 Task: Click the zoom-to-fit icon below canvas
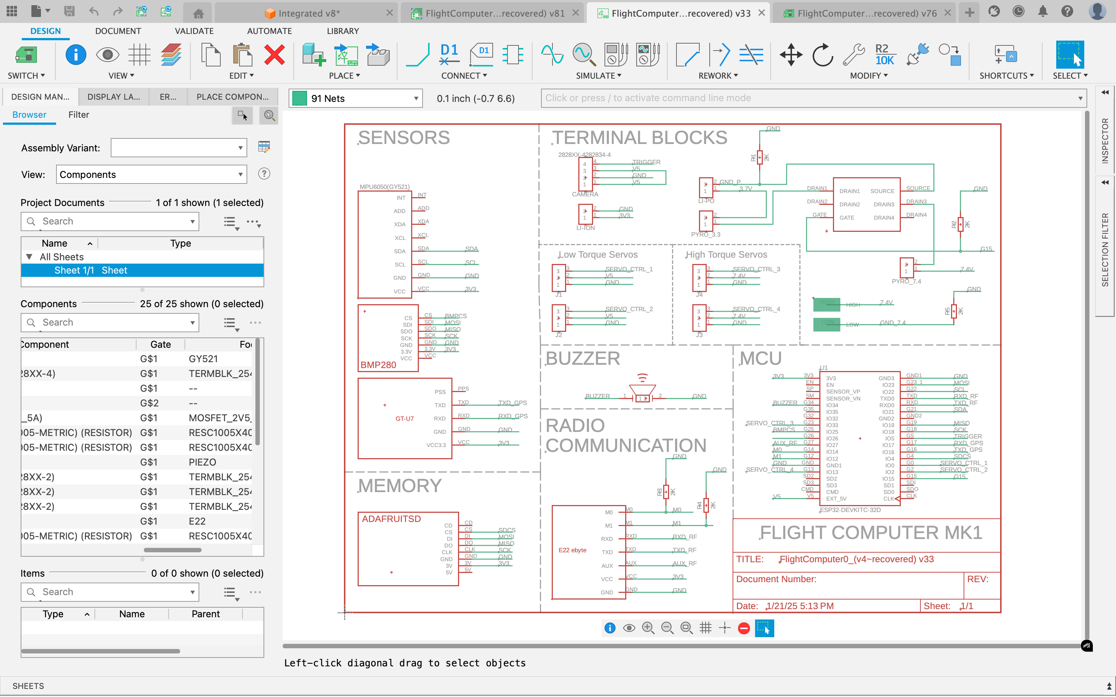pos(686,628)
